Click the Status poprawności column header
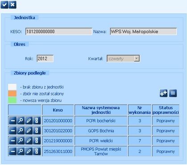 (166, 110)
